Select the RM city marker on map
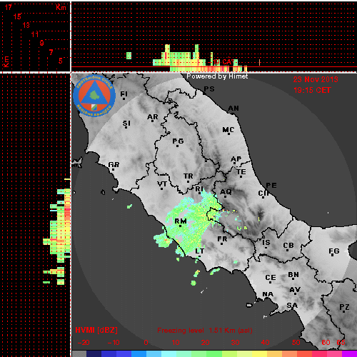Image resolution: width=357 pixels, height=357 pixels. [x=181, y=226]
